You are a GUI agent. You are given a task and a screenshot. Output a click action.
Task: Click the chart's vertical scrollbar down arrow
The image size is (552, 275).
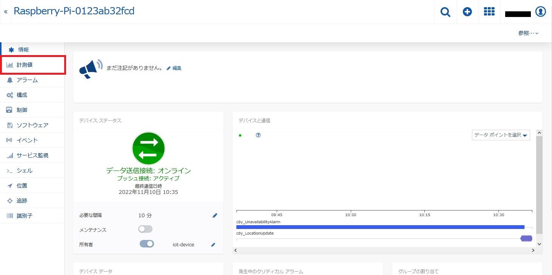coord(539,244)
